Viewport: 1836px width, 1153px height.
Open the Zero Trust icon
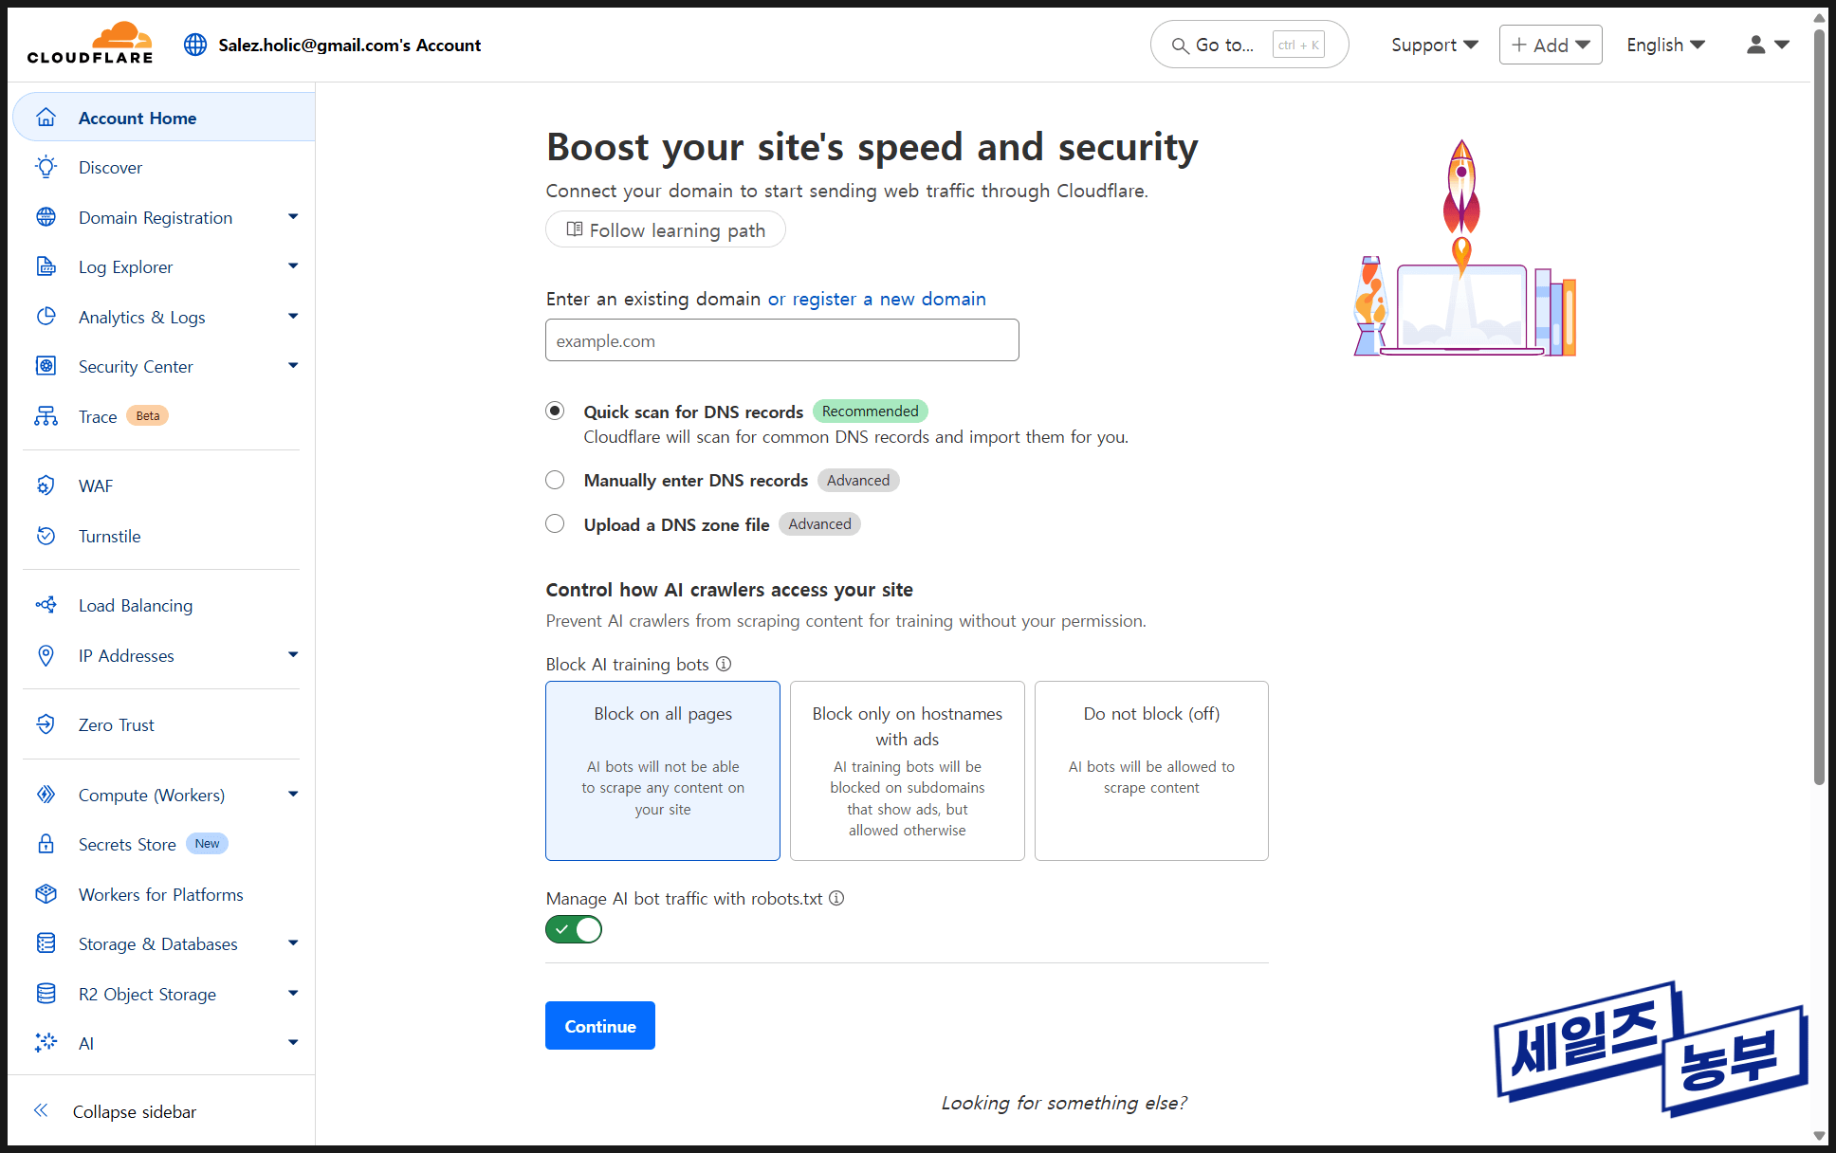click(x=46, y=724)
